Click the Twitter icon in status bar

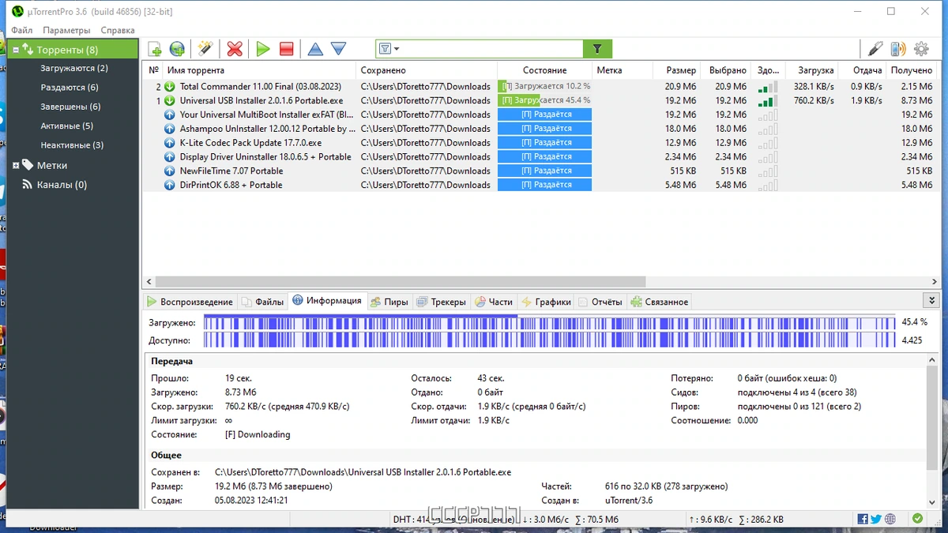[x=876, y=519]
